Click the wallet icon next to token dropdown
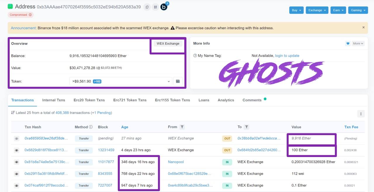 (x=178, y=81)
